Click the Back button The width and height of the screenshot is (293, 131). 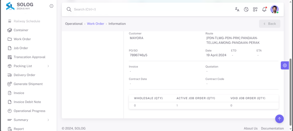[x=270, y=24]
